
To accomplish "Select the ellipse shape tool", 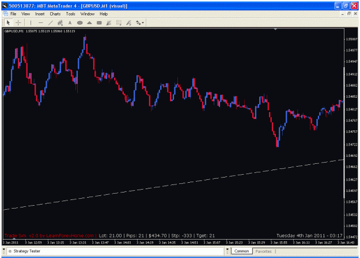I will tap(79, 22).
